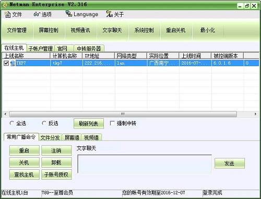Click 最小化 toolbar button
The image size is (261, 199).
click(x=208, y=30)
